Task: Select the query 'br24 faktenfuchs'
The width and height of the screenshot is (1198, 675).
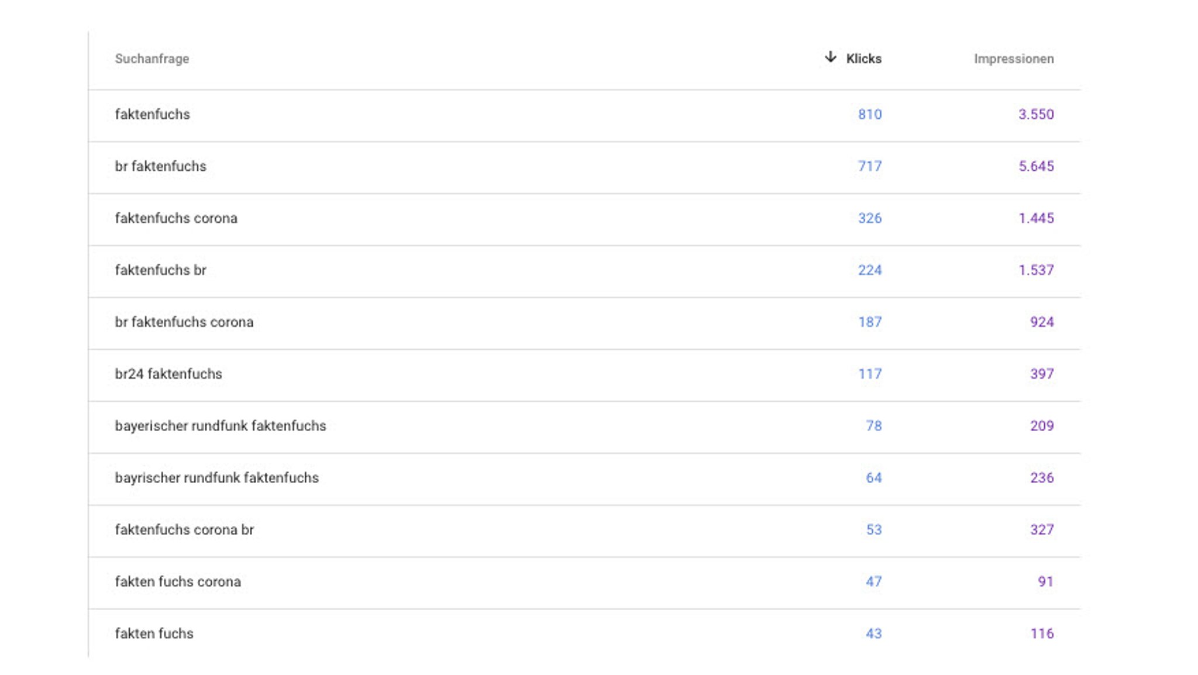Action: [168, 374]
